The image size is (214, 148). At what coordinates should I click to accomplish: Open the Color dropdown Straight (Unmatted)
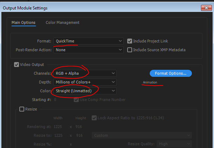point(85,91)
